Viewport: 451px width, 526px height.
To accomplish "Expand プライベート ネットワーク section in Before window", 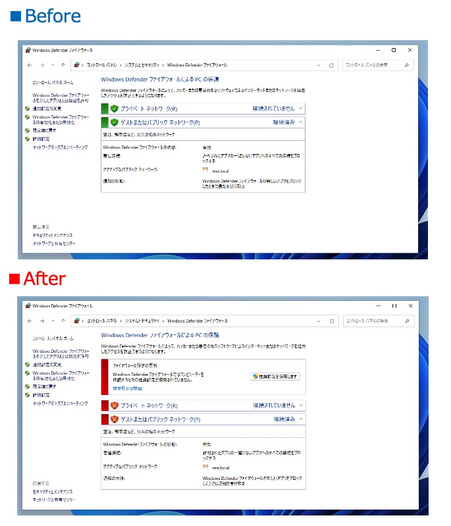I will tap(300, 109).
